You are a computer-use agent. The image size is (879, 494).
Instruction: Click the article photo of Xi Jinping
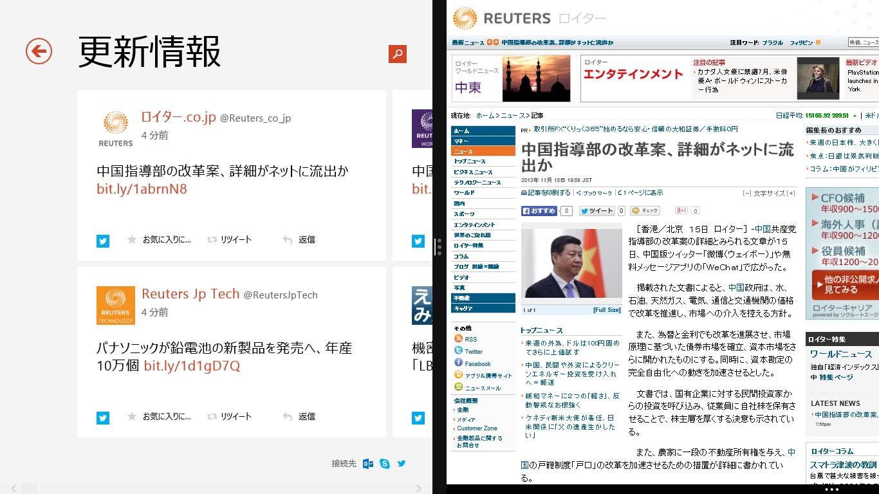571,263
